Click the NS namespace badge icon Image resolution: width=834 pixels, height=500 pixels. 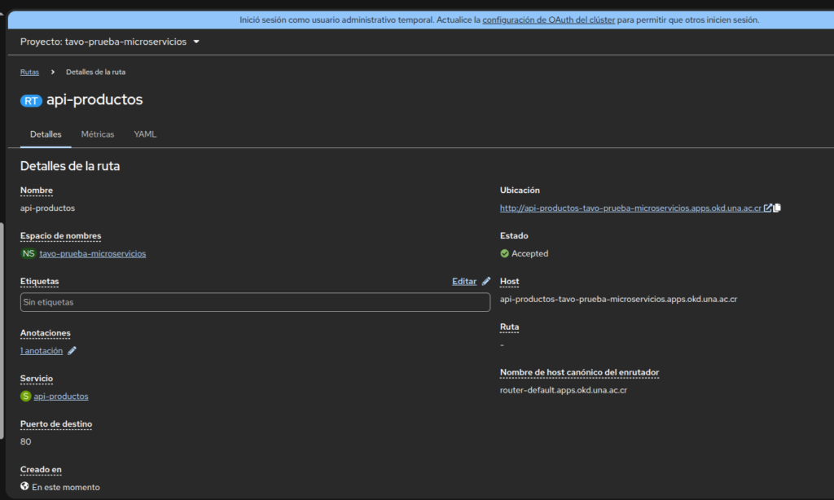pos(29,253)
